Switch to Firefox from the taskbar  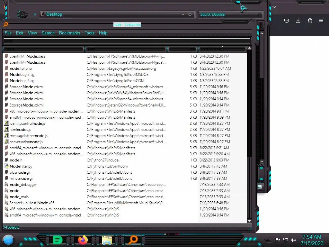tap(83, 240)
